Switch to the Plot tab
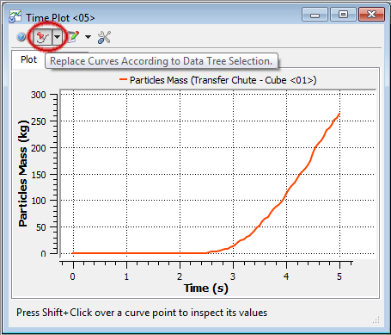Image resolution: width=391 pixels, height=335 pixels. pyautogui.click(x=28, y=59)
